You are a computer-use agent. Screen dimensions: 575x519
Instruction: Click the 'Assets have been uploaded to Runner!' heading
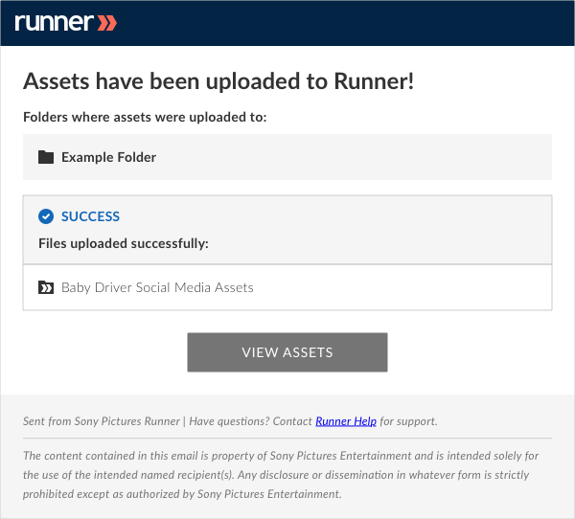click(218, 81)
